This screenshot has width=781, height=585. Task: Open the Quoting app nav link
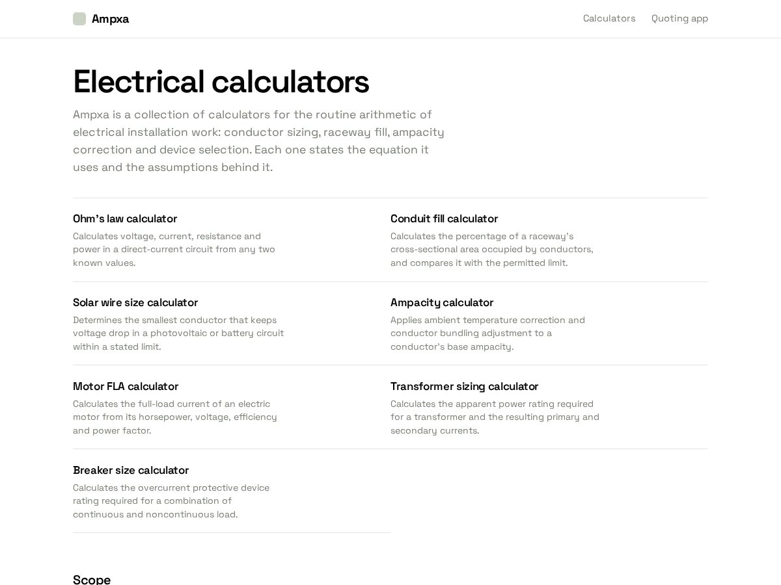(679, 18)
